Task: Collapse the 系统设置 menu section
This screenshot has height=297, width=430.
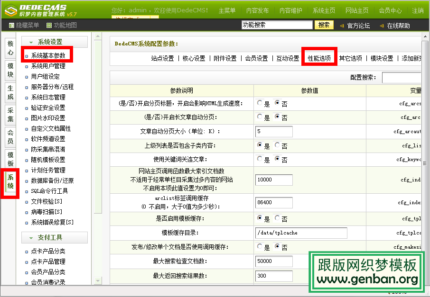Action: (x=31, y=42)
